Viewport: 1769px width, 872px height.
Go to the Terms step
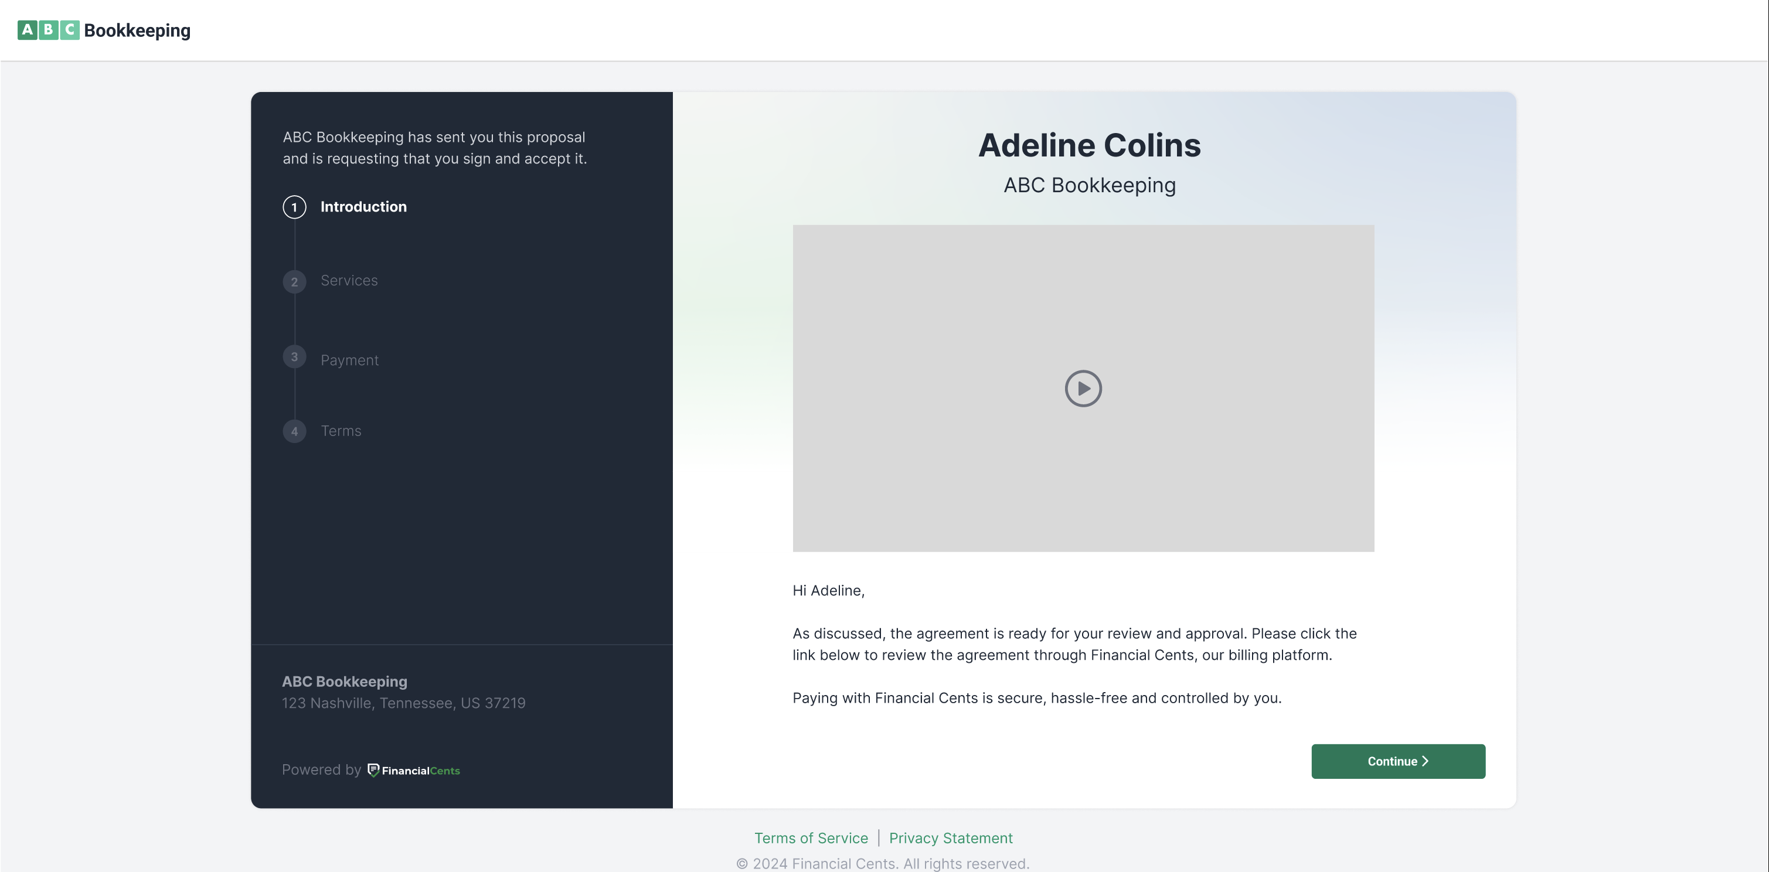[x=341, y=431]
